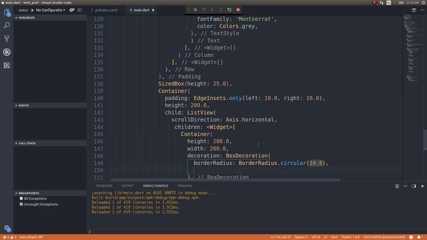Close the bottom panel
Viewport: 427px width, 240px height.
(x=422, y=186)
